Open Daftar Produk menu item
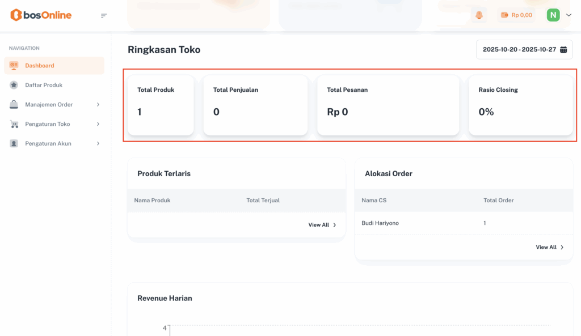581x336 pixels. (x=44, y=85)
